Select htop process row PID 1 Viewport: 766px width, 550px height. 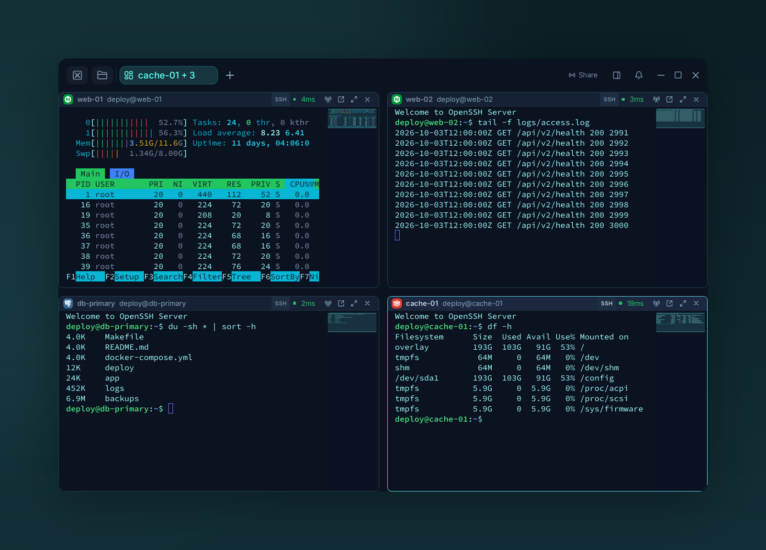(x=192, y=195)
